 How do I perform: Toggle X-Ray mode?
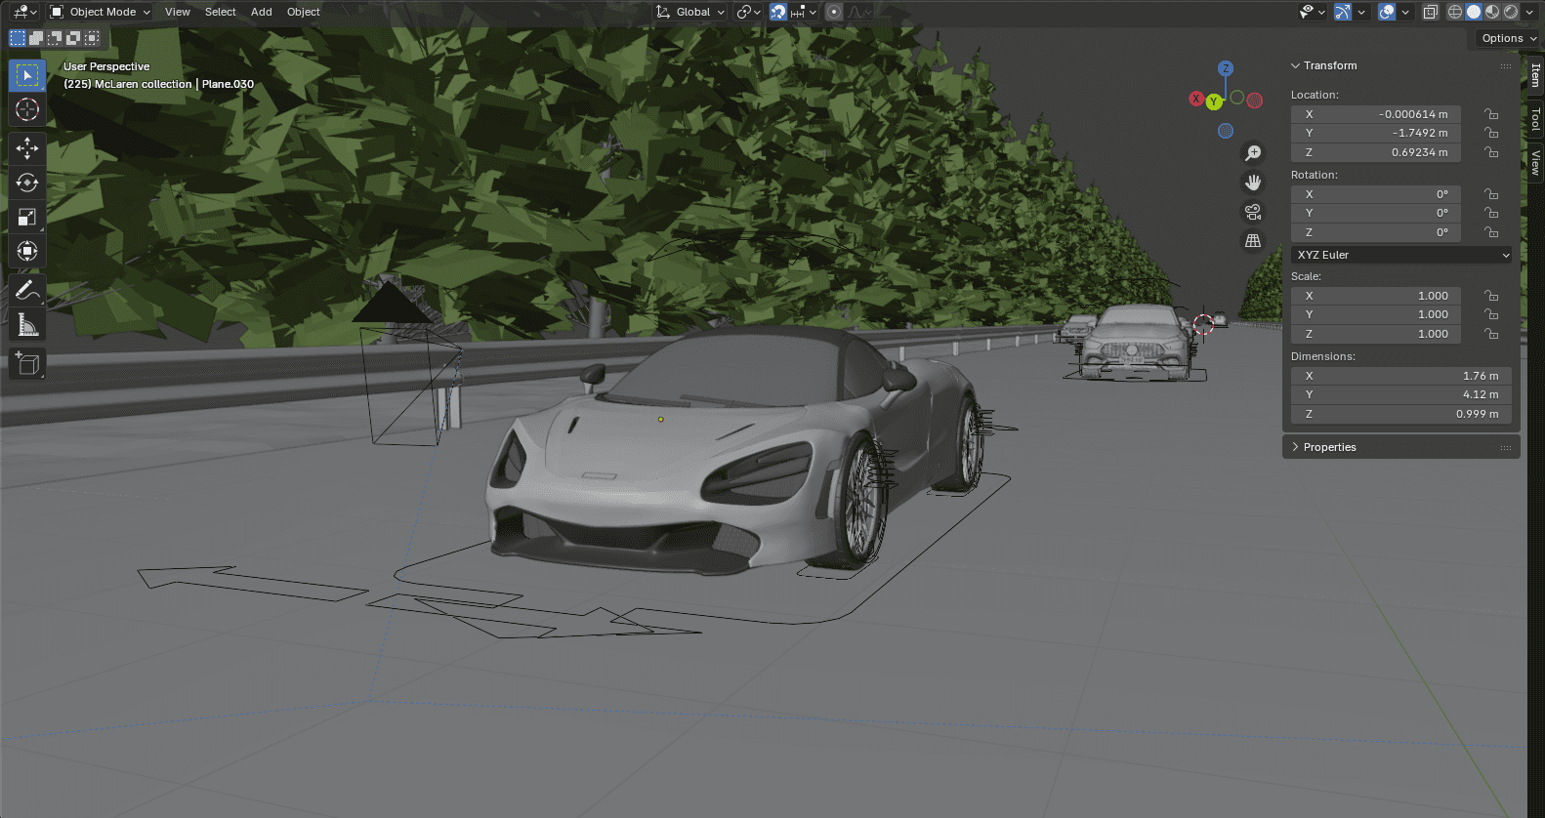point(1430,12)
